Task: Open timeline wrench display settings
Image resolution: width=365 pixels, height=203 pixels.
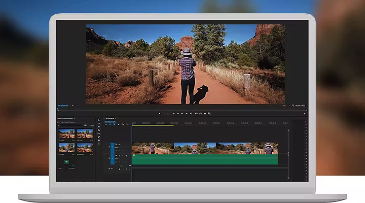Action: 123,125
